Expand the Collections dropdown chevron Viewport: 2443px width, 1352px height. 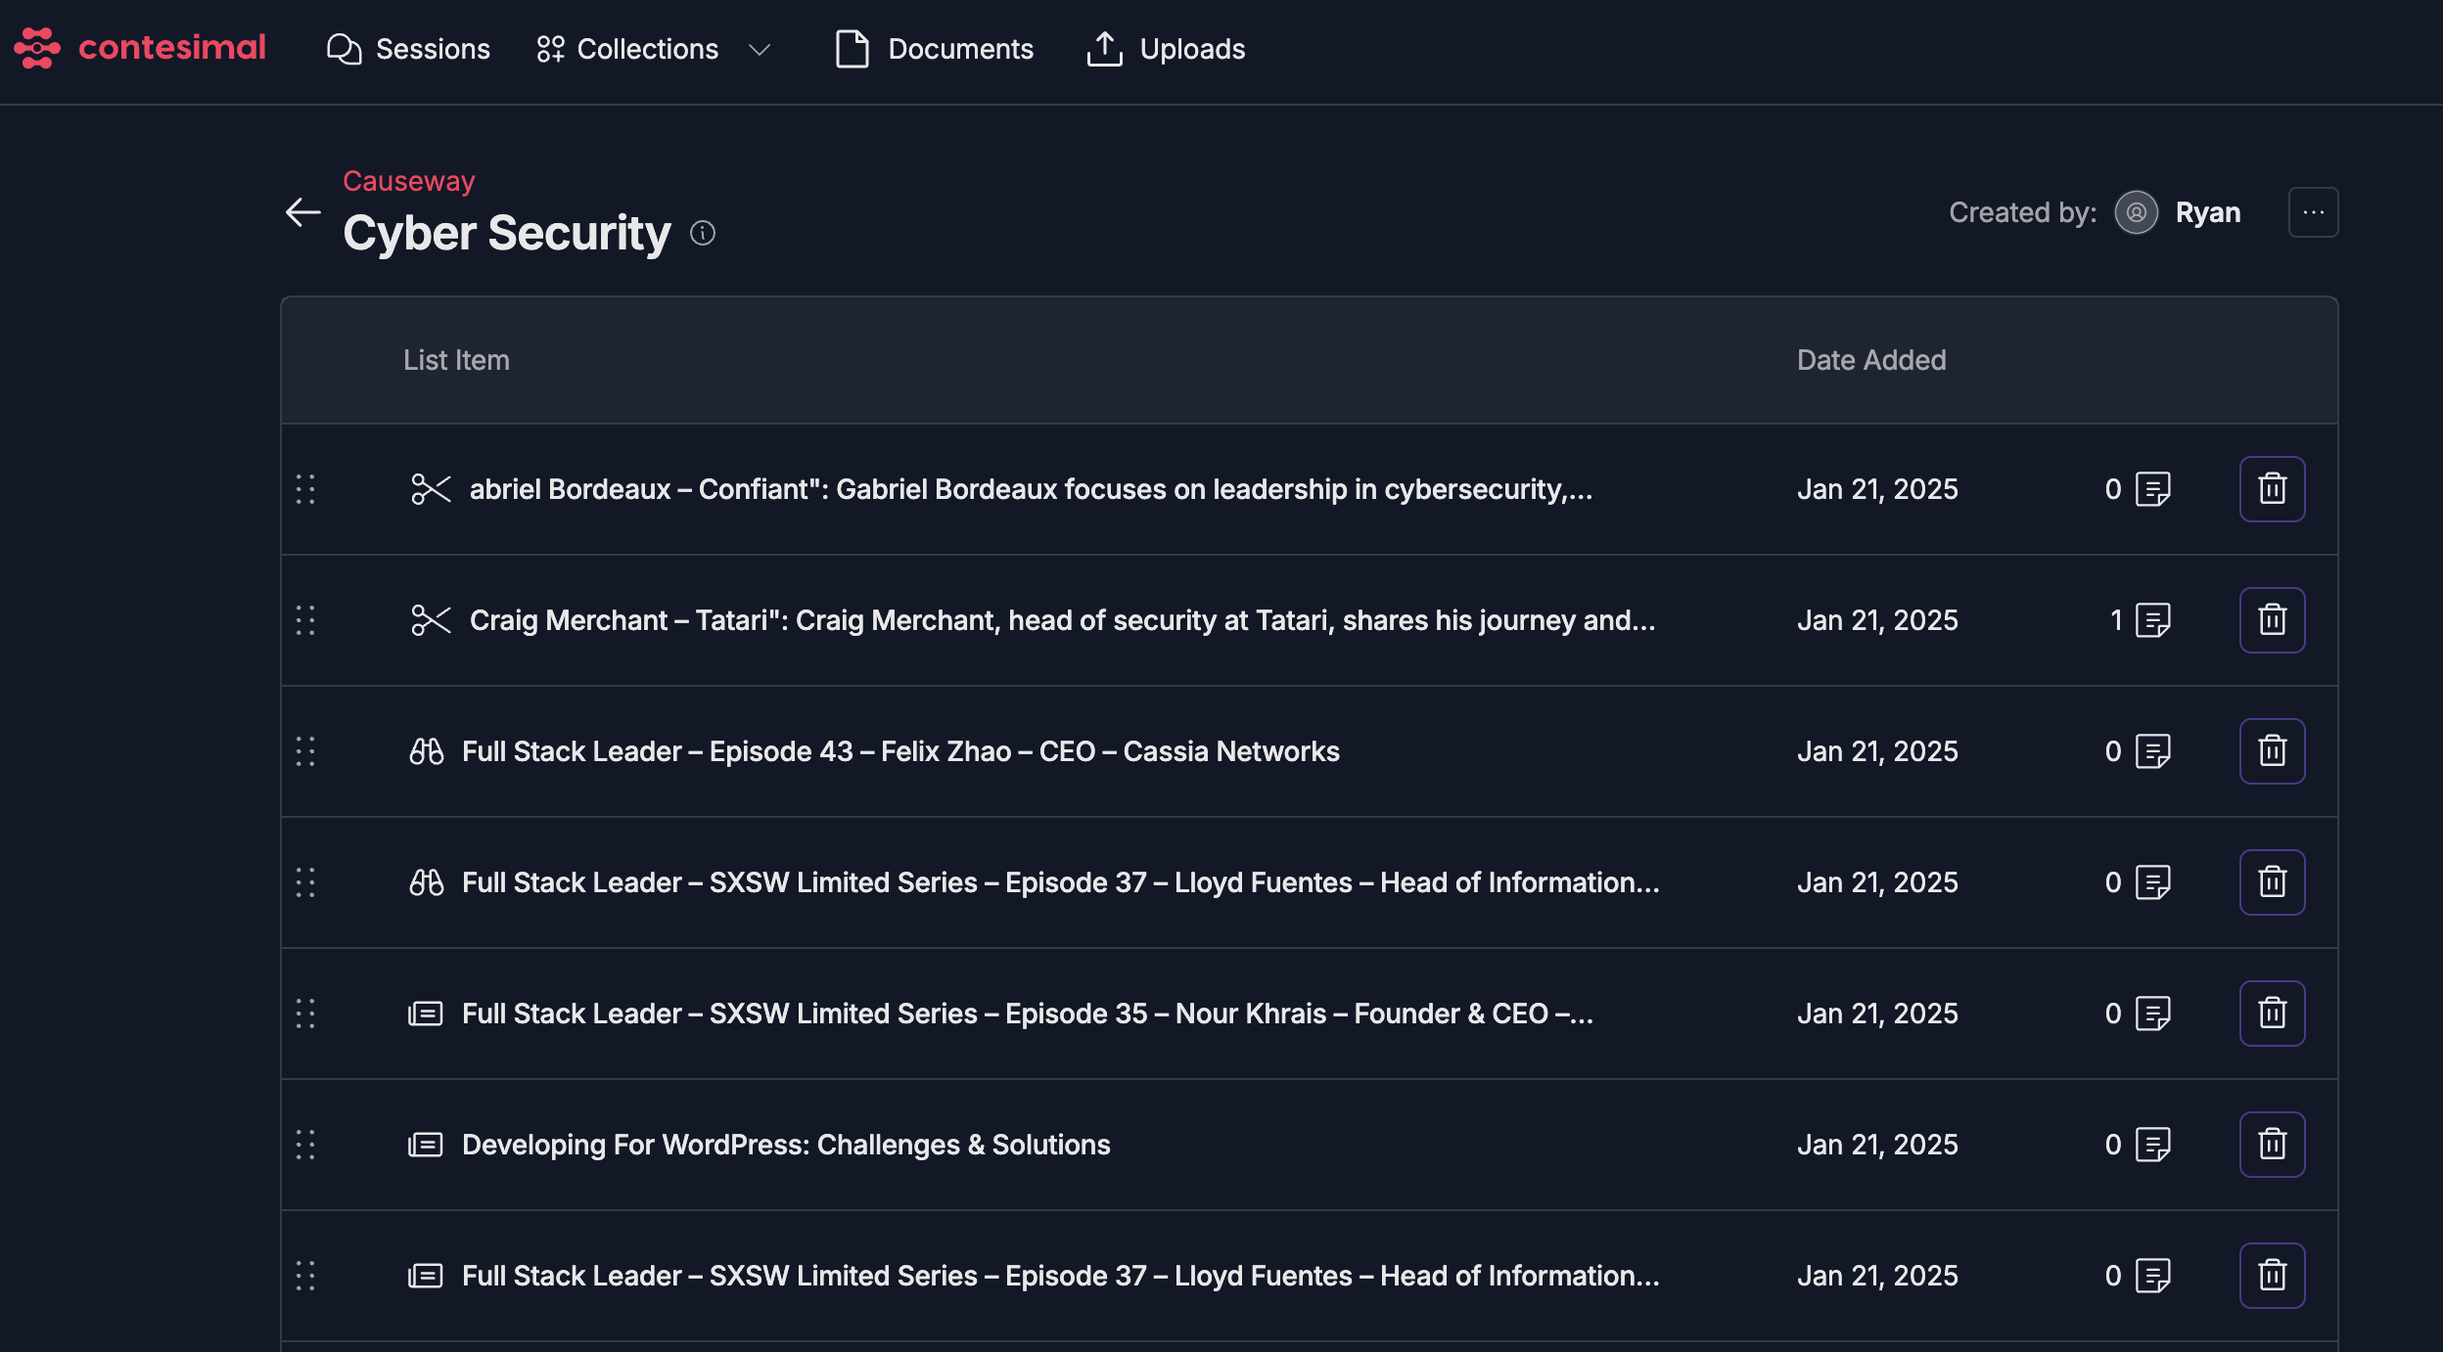pos(760,49)
